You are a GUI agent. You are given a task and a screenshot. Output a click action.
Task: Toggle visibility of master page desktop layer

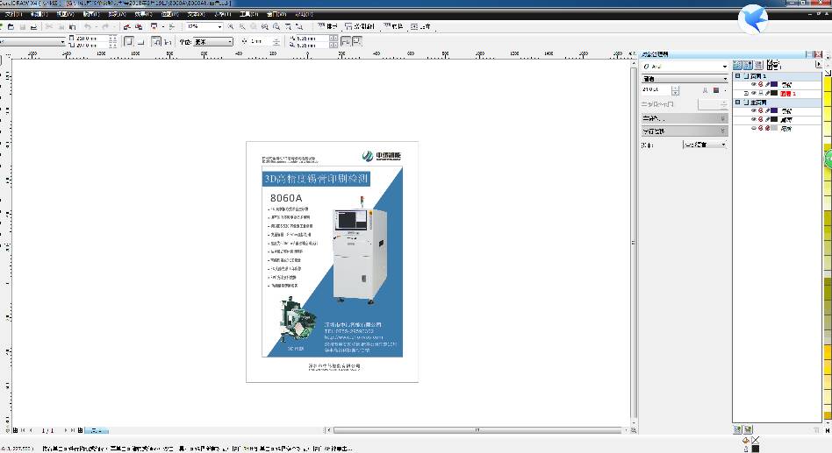click(754, 119)
